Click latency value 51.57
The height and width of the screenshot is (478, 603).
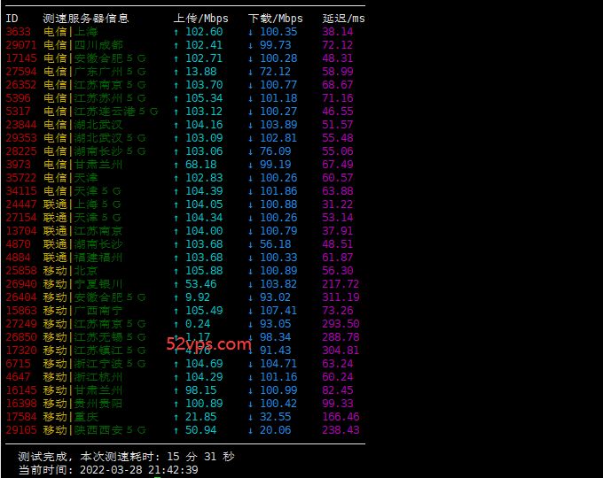[x=337, y=125]
